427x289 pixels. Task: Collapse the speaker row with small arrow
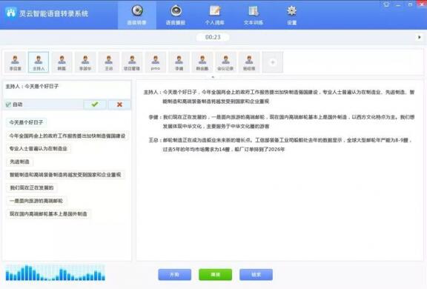tap(213, 77)
